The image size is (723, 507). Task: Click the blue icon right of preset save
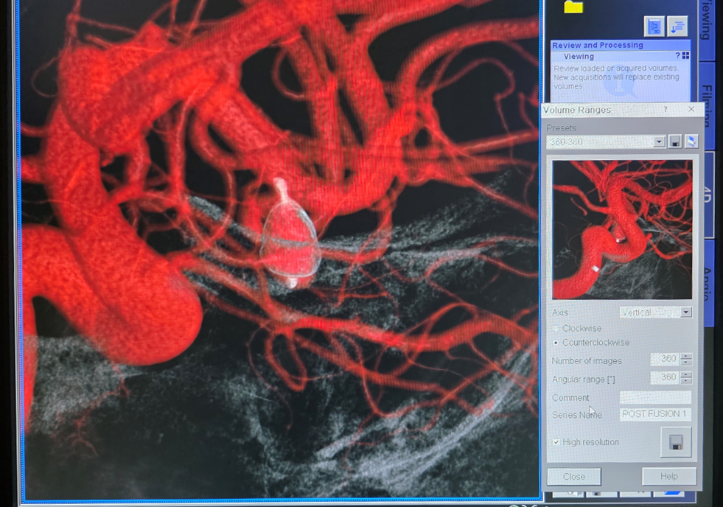point(691,141)
